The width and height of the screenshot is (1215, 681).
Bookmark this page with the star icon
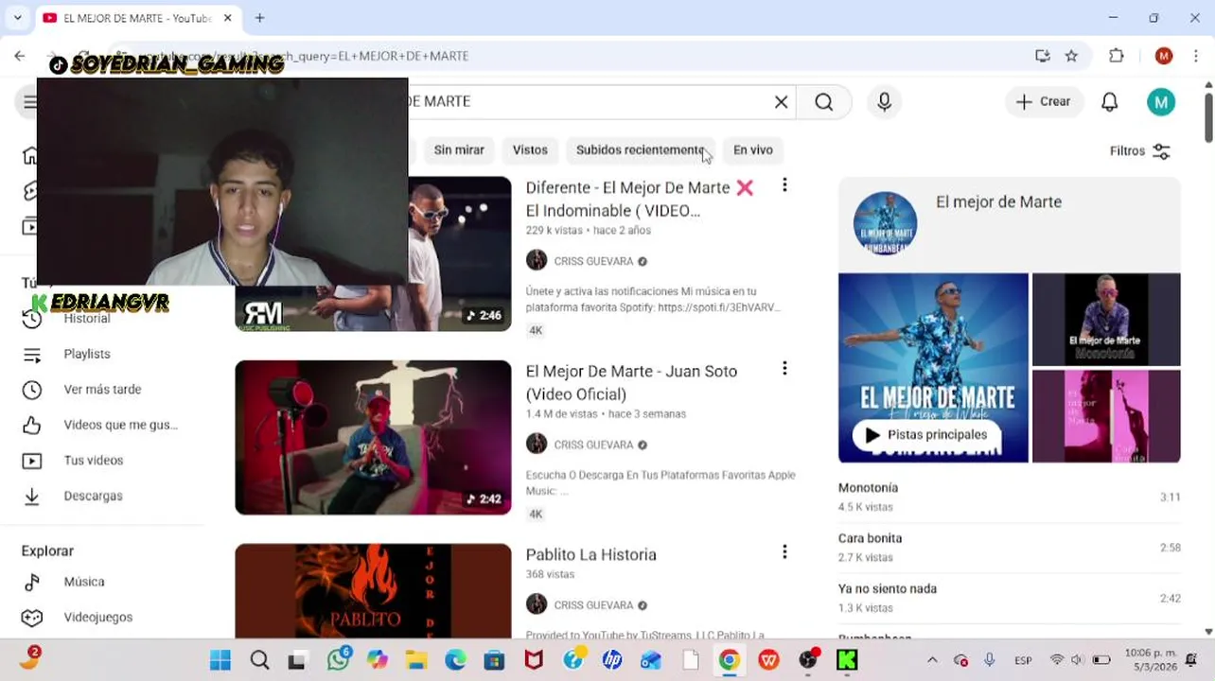pyautogui.click(x=1071, y=56)
